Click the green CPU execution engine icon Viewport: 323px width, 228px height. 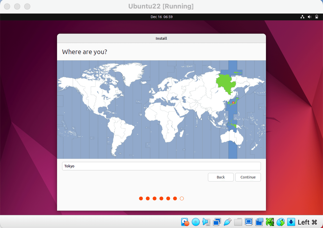[x=270, y=222]
